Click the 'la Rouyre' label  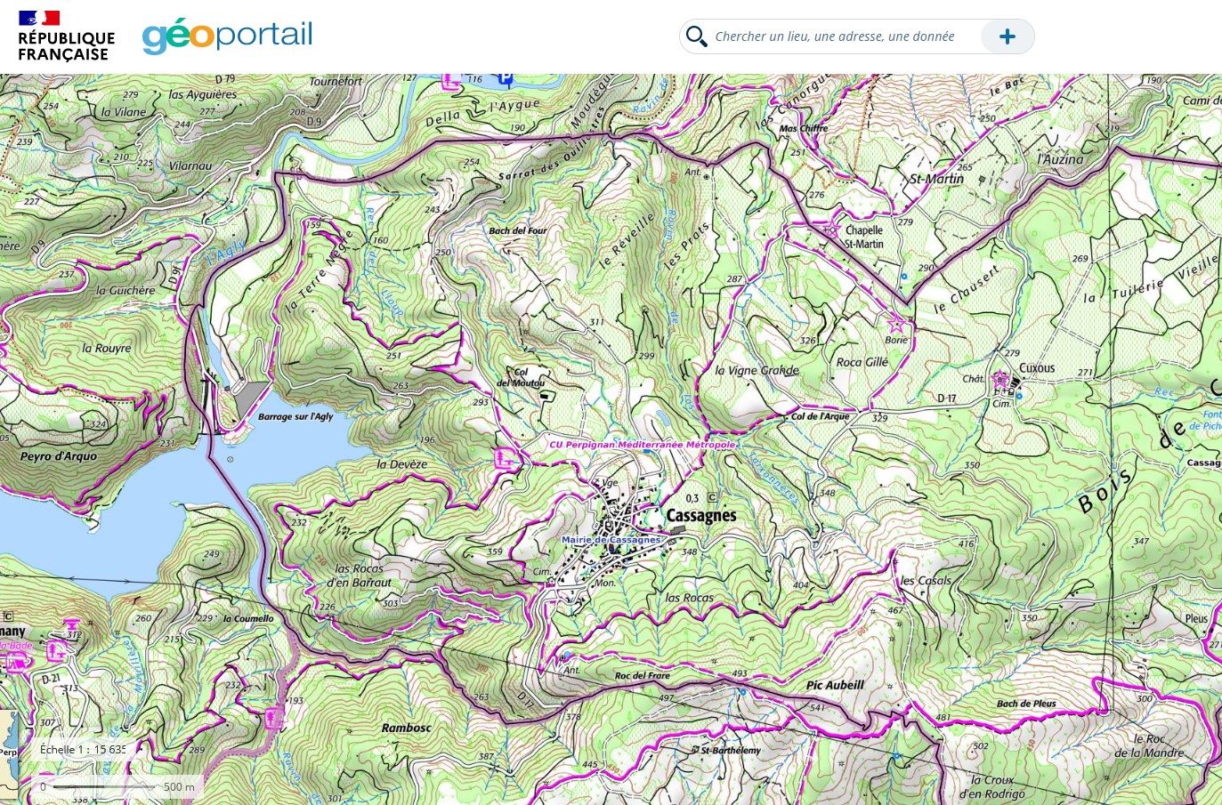click(x=106, y=348)
